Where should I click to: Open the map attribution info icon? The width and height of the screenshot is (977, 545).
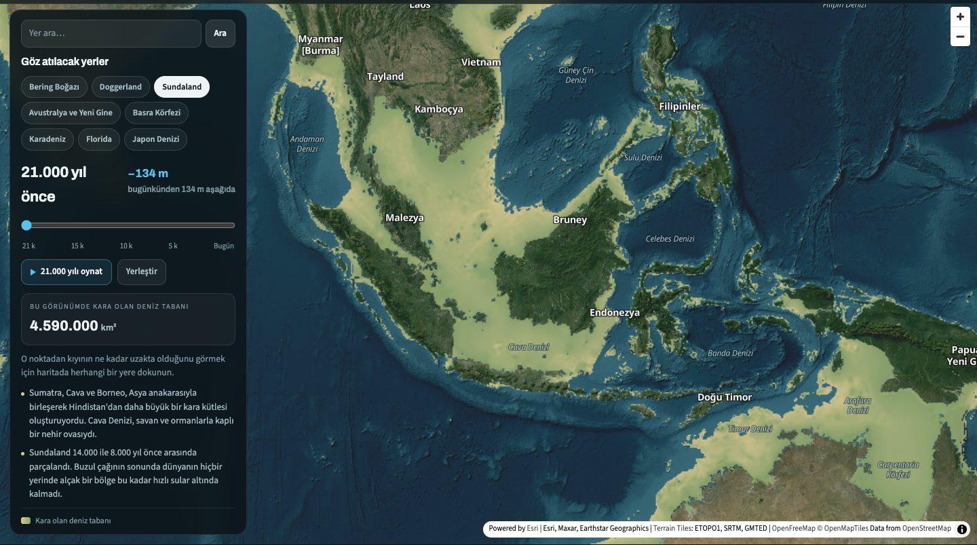(x=962, y=529)
